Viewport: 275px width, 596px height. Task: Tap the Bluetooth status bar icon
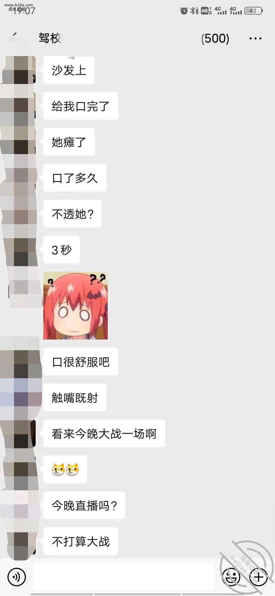click(x=194, y=11)
